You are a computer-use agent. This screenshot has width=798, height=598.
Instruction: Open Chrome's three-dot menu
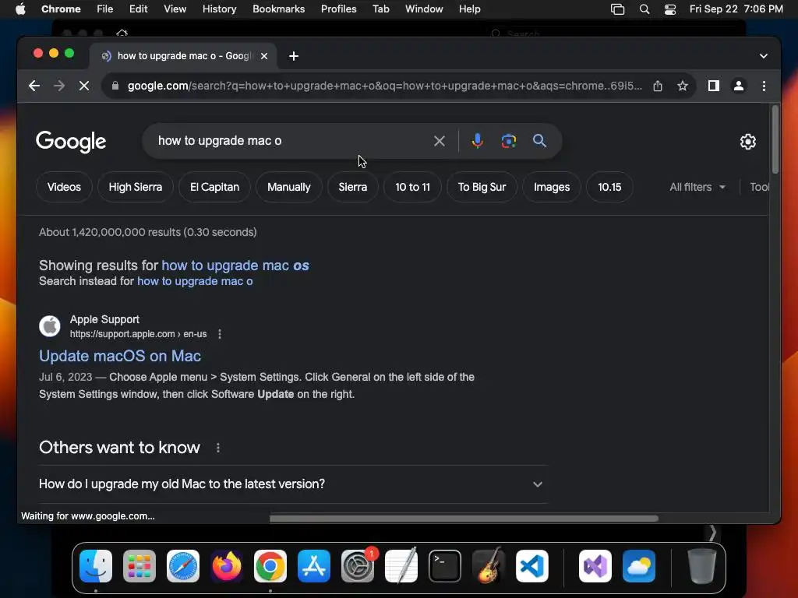[x=764, y=86]
